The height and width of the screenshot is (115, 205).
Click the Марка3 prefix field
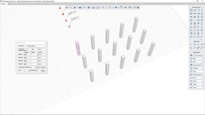pyautogui.click(x=27, y=61)
